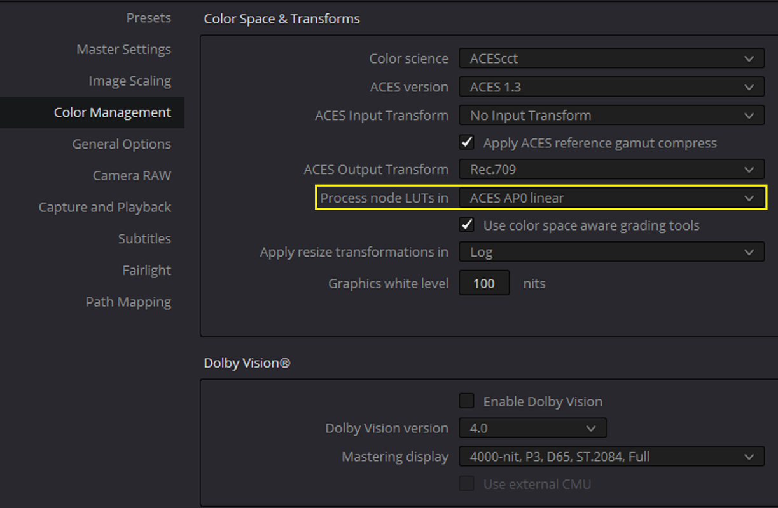Viewport: 778px width, 508px height.
Task: Click the Mastering display label
Action: (395, 457)
